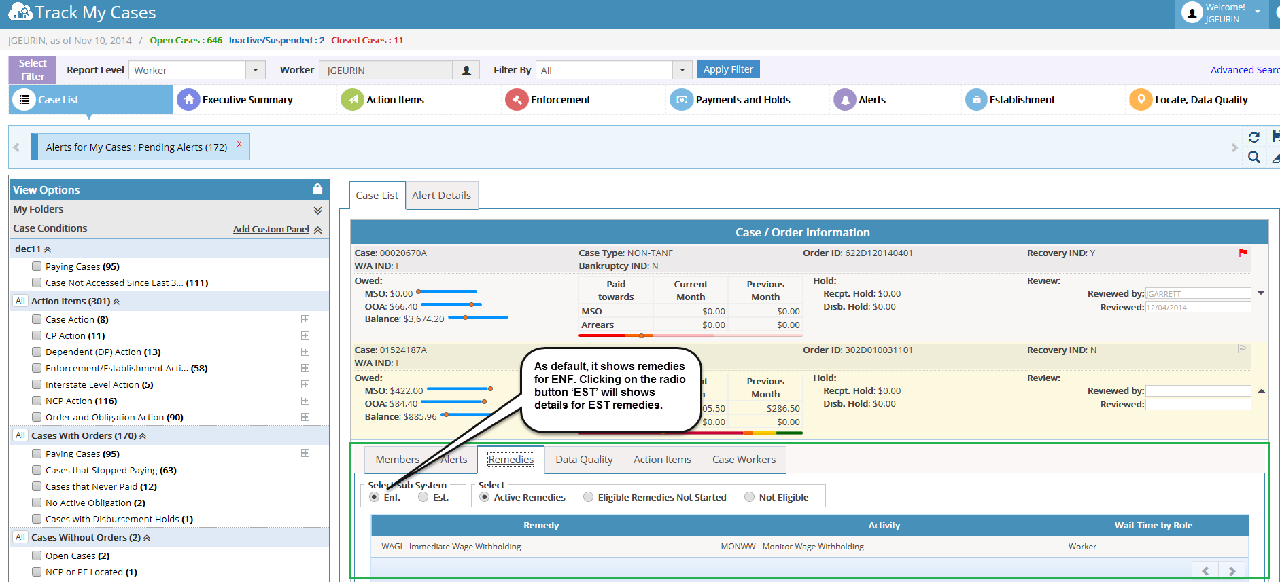
Task: Click the Locate, Data Quality pin icon
Action: [x=1141, y=100]
